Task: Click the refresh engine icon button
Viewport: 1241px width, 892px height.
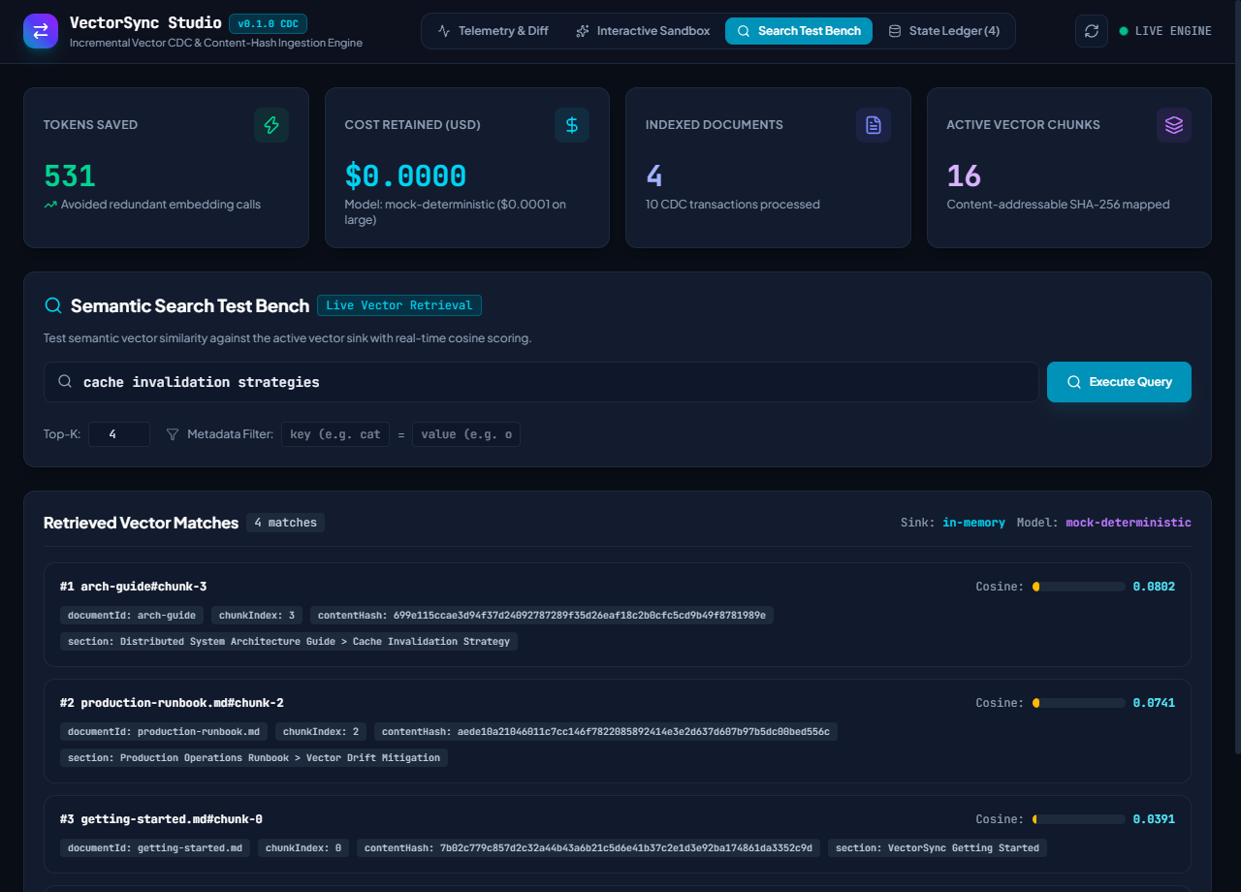Action: (x=1092, y=31)
